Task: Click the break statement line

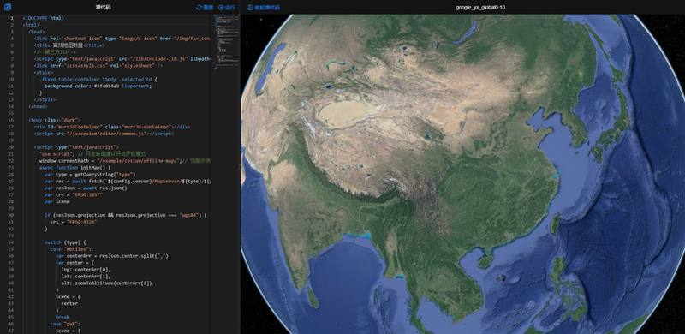Action: point(63,317)
